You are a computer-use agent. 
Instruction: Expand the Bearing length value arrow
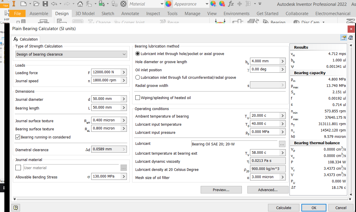click(x=124, y=107)
